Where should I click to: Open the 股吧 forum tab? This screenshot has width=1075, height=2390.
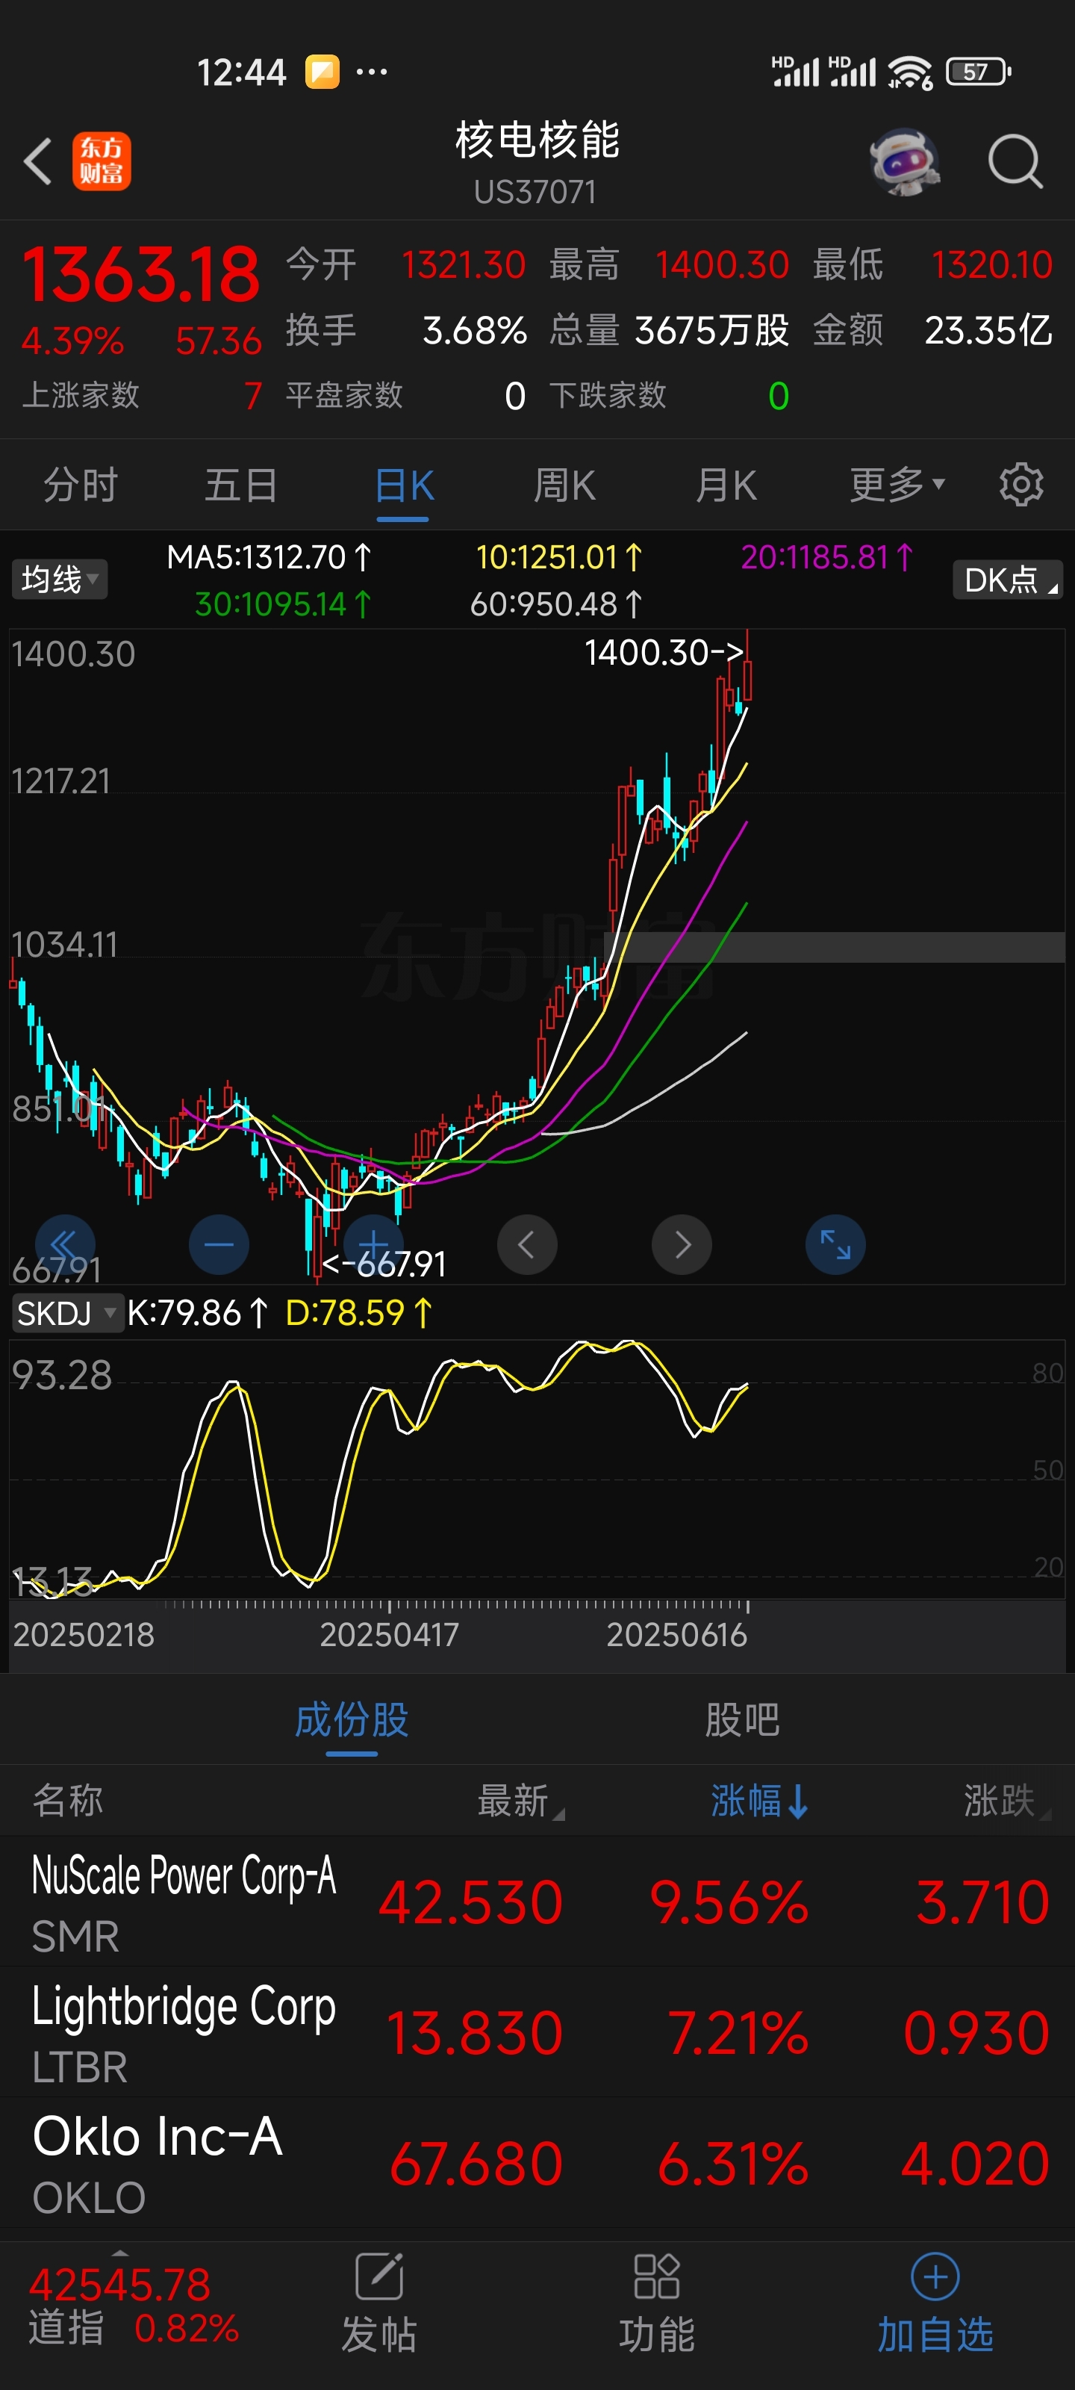742,1719
